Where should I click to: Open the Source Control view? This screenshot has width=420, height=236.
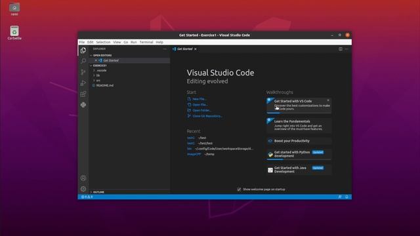coord(83,72)
